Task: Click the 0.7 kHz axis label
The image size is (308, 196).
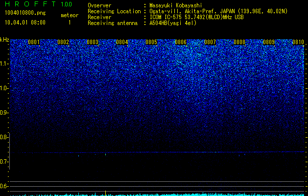Action: click(4, 162)
